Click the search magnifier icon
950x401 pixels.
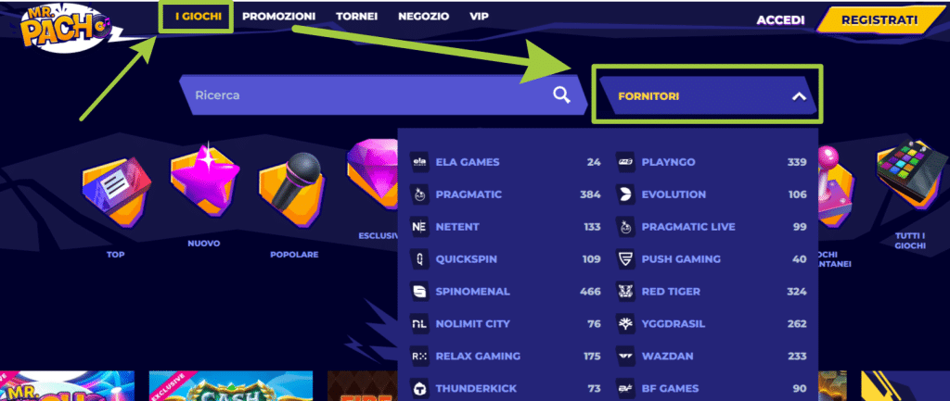click(x=561, y=95)
